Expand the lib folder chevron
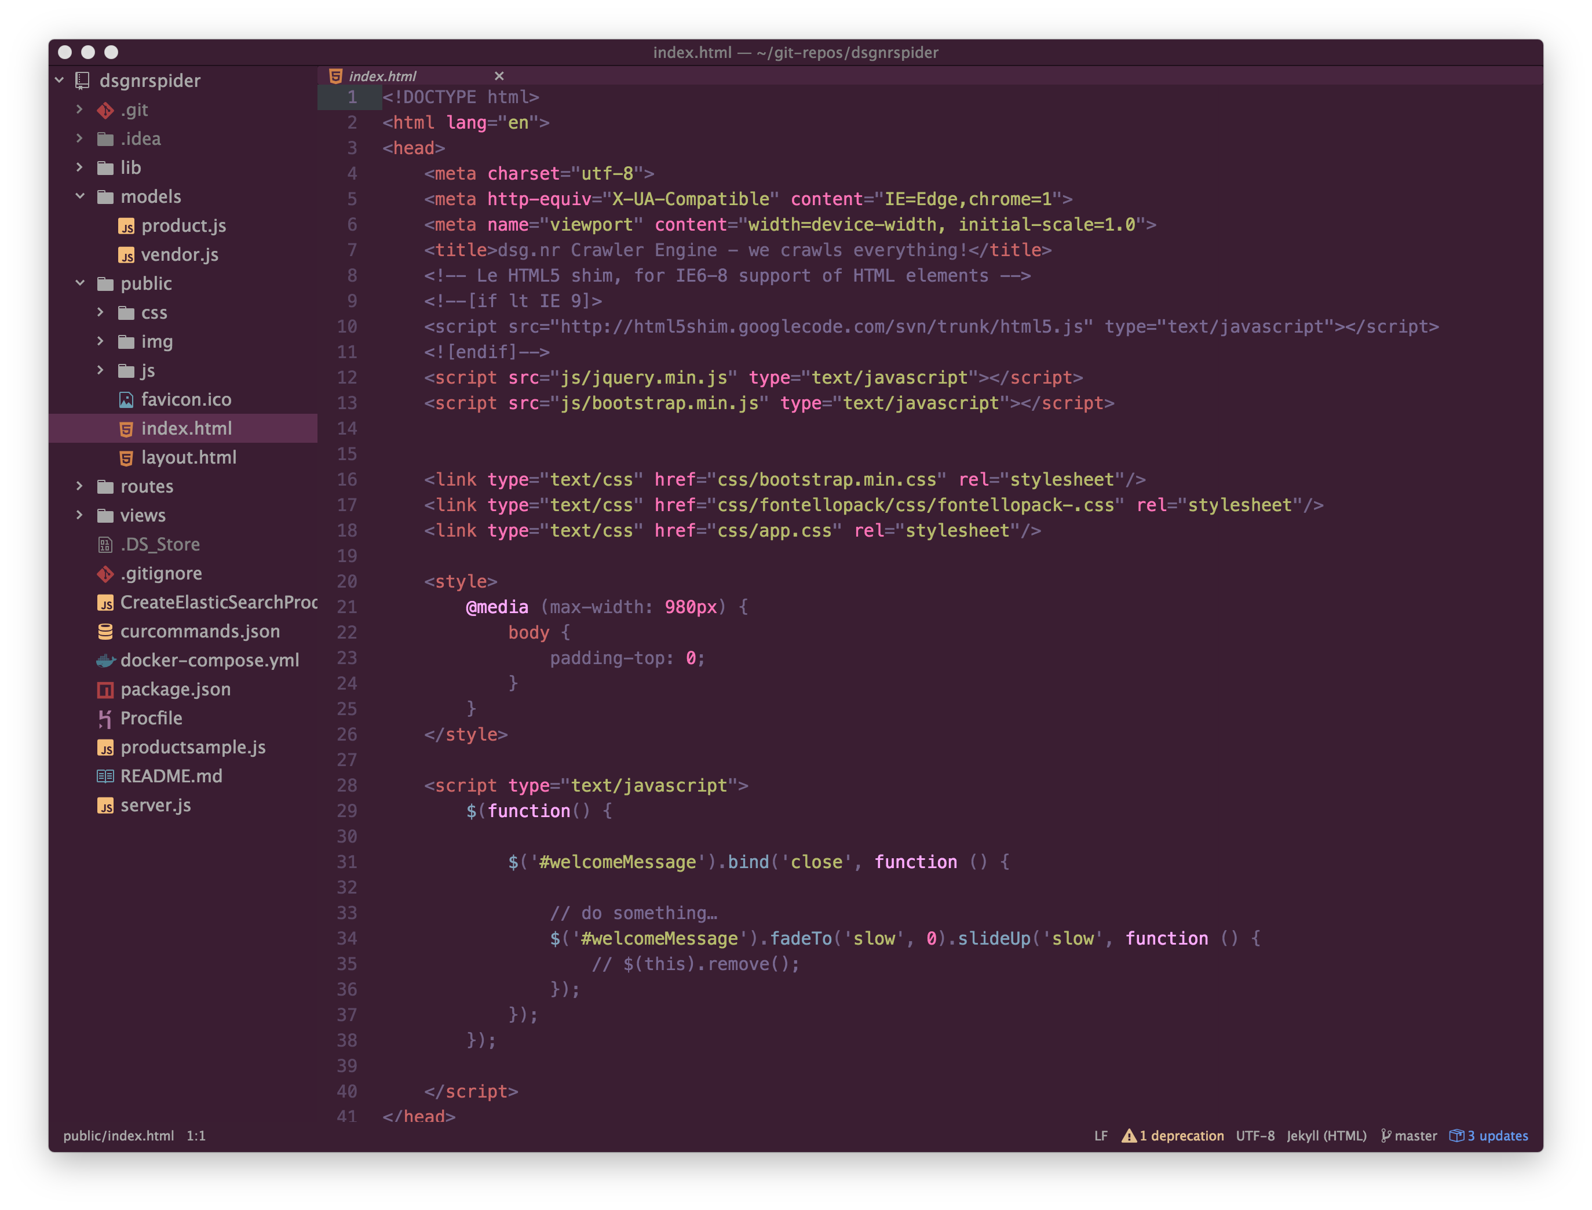The image size is (1592, 1210). point(80,167)
